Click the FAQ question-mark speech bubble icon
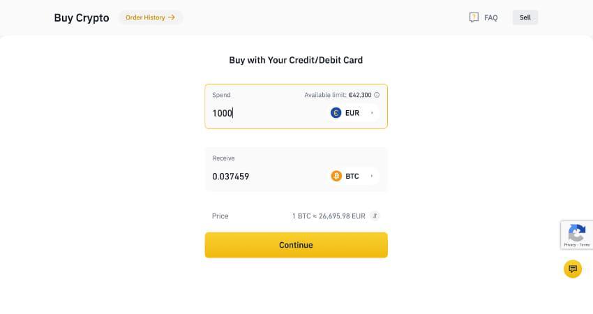Image resolution: width=593 pixels, height=314 pixels. (474, 17)
